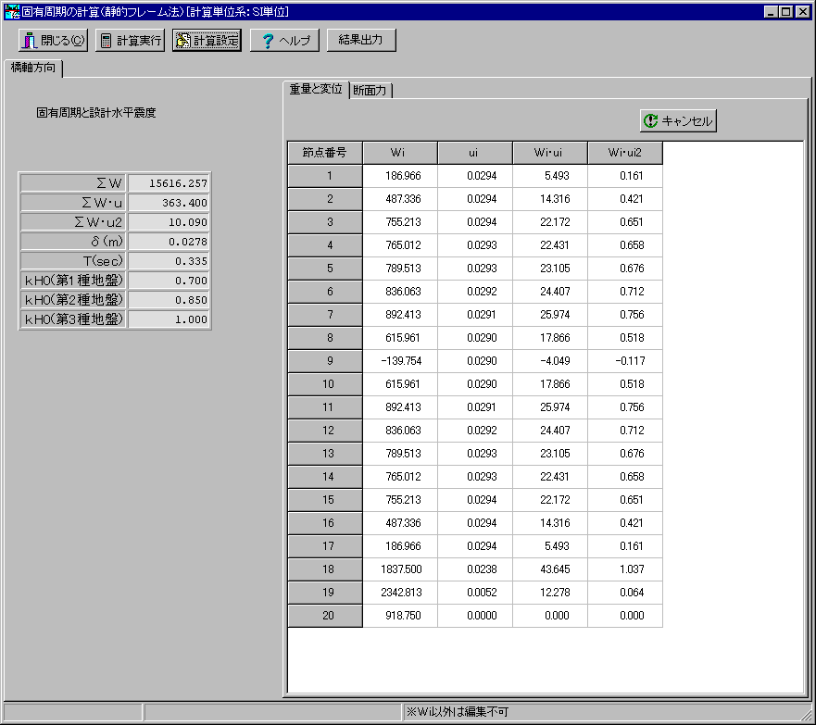Click the Wi column header

pos(400,153)
